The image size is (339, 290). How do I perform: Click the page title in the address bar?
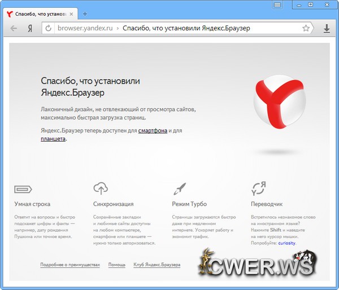pyautogui.click(x=186, y=28)
